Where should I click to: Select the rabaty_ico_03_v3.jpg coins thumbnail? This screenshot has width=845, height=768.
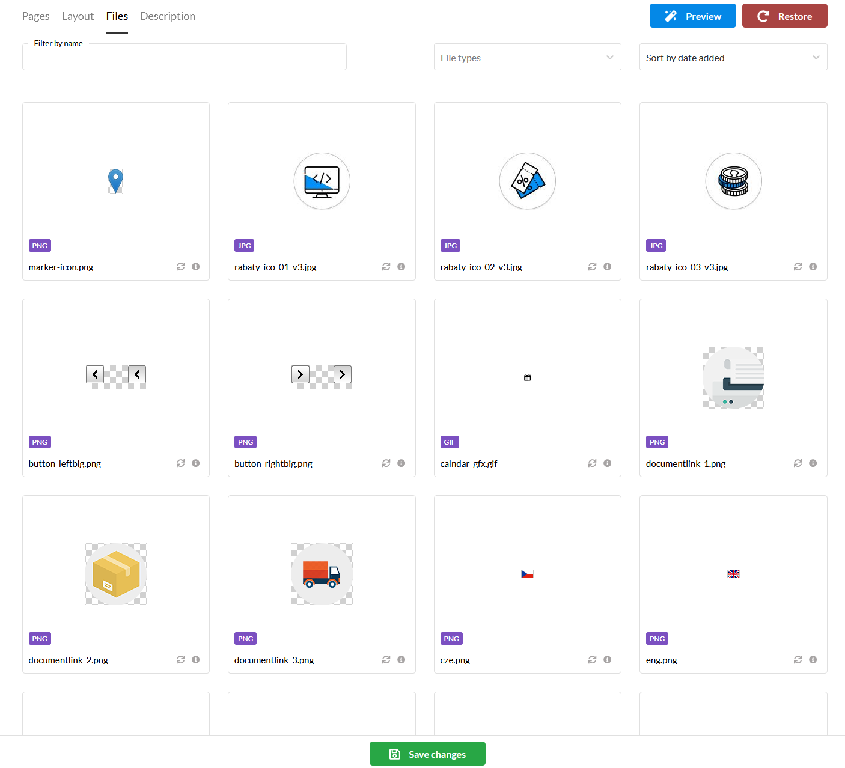(x=733, y=181)
